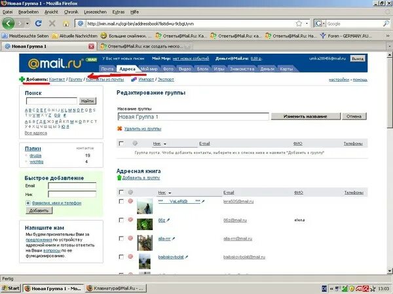Open the Lesezeichen menu
Screen dimensions: 393x294
click(95, 12)
